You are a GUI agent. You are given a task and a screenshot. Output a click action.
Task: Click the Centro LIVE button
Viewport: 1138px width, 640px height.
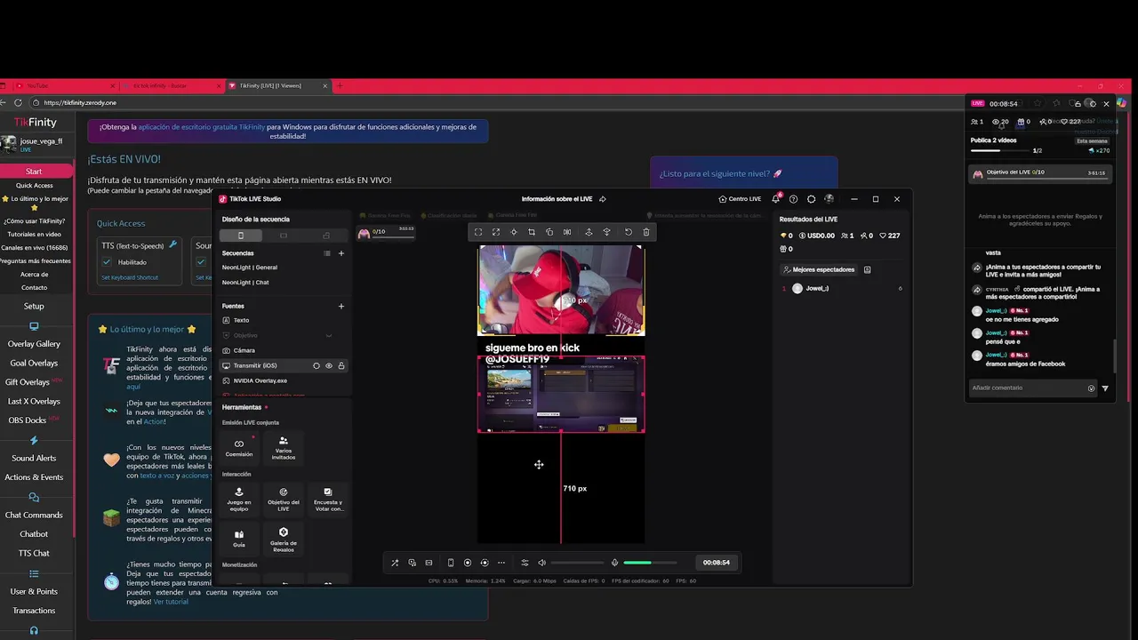[x=740, y=199]
